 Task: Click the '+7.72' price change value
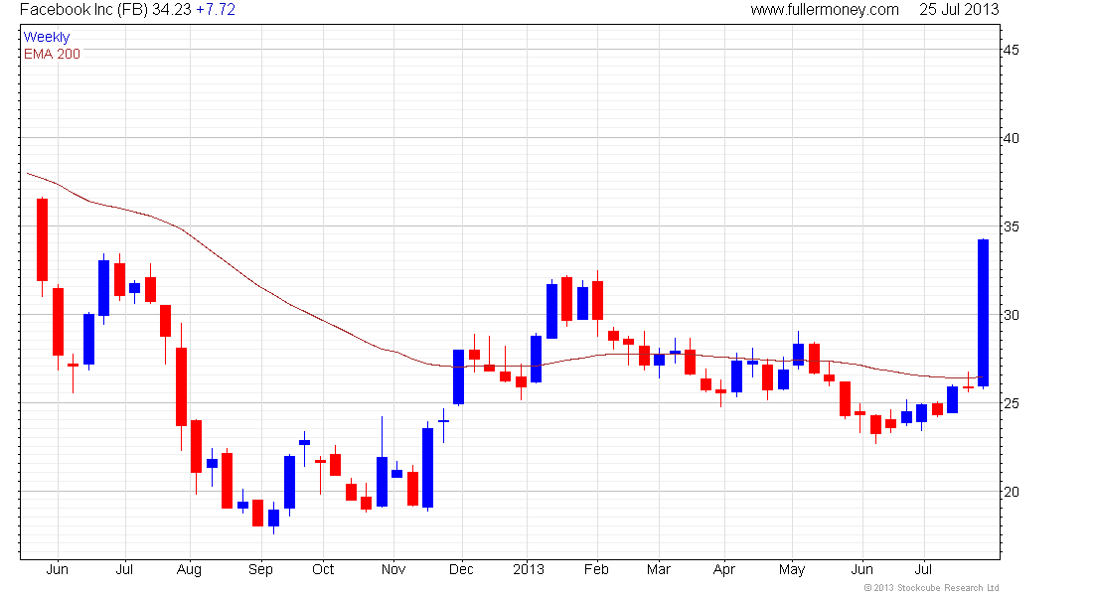coord(215,10)
